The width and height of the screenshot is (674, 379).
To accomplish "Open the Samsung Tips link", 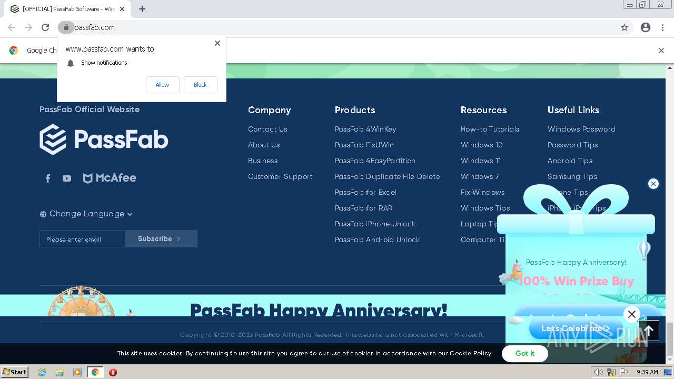I will tap(572, 176).
